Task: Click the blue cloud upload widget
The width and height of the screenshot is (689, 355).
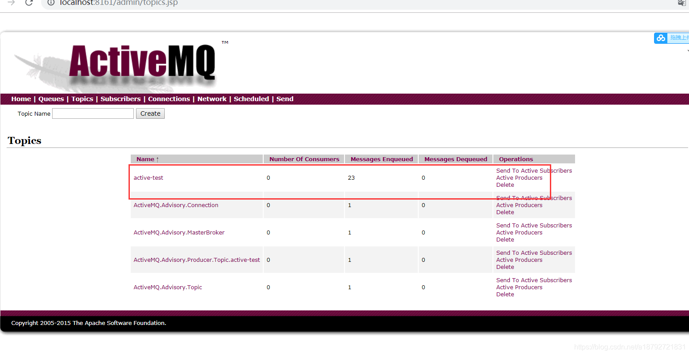Action: pyautogui.click(x=671, y=38)
